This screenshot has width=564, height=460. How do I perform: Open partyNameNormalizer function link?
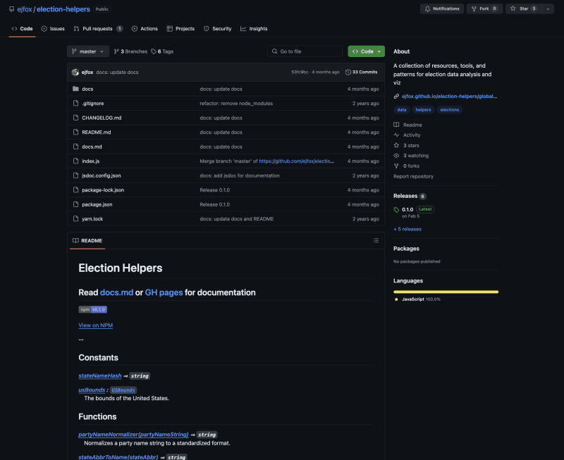133,435
